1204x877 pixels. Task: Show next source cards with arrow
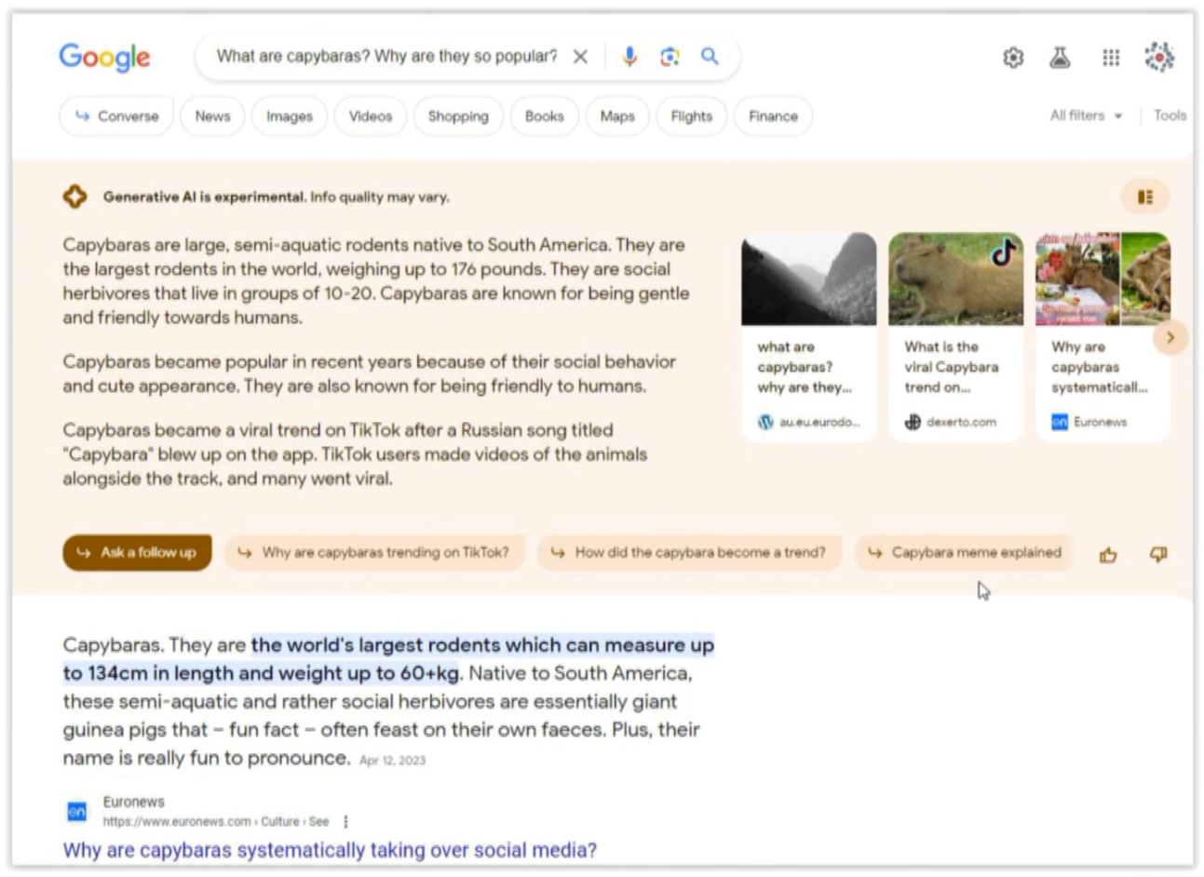[1170, 337]
